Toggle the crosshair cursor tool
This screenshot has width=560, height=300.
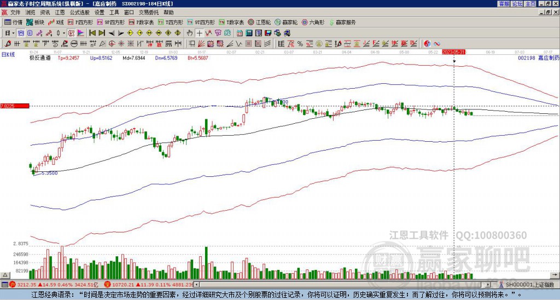[199, 33]
